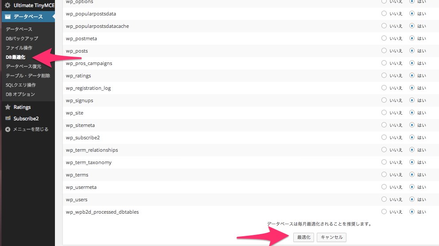Go to DBバックアップ
439x246 pixels.
click(x=22, y=38)
